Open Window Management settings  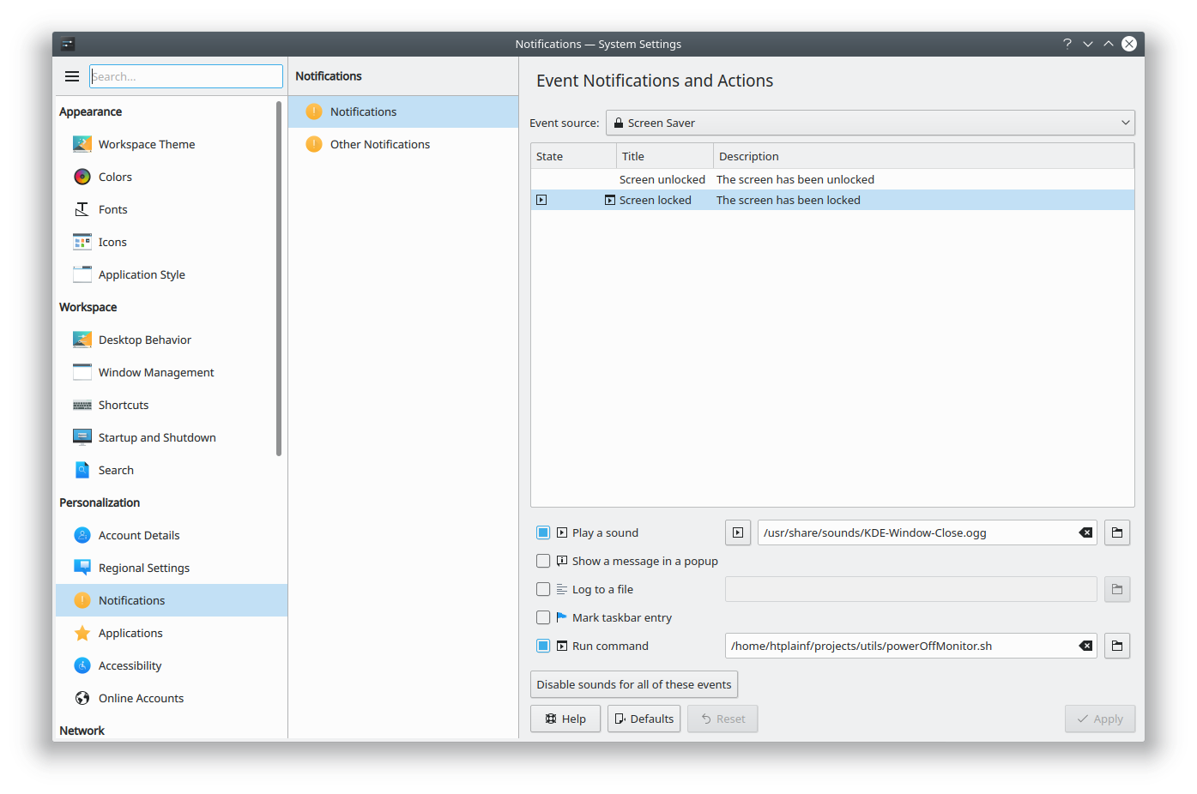click(172, 372)
